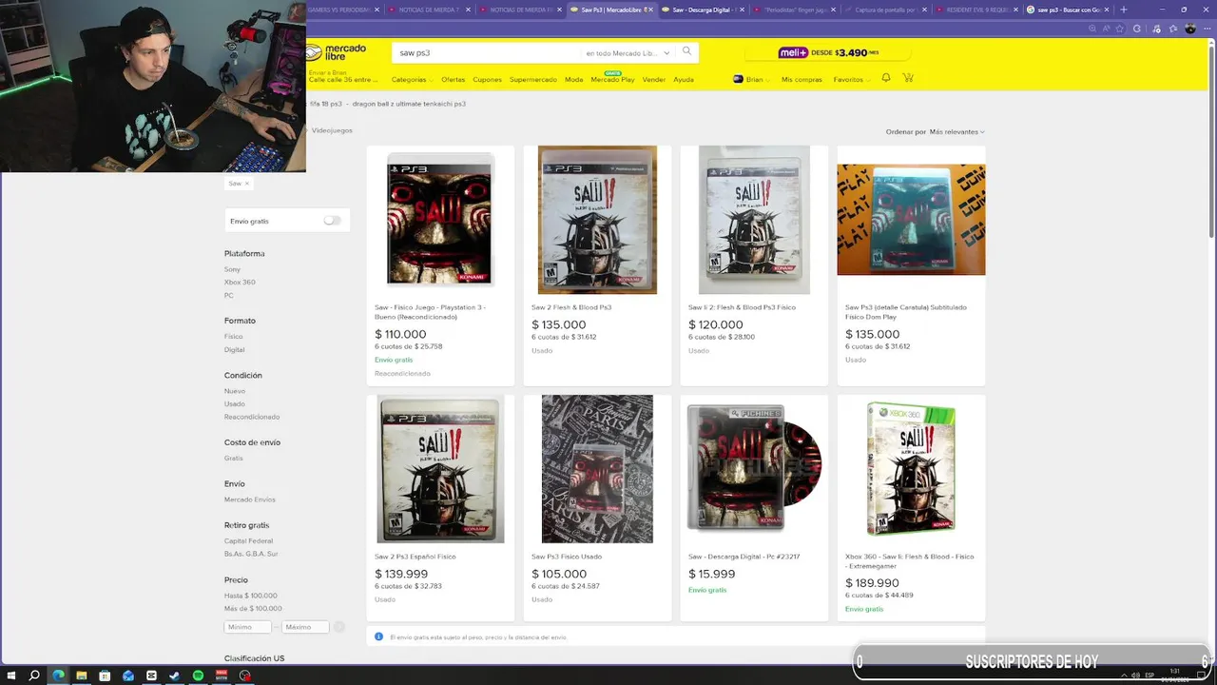Click the Meli+ desde $3.490 banner
The height and width of the screenshot is (685, 1217).
pos(828,53)
